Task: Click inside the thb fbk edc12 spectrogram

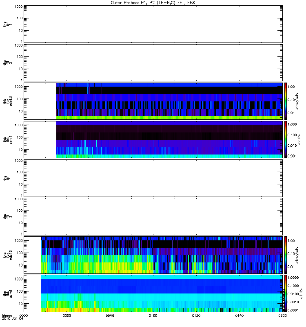Action: pyautogui.click(x=169, y=101)
